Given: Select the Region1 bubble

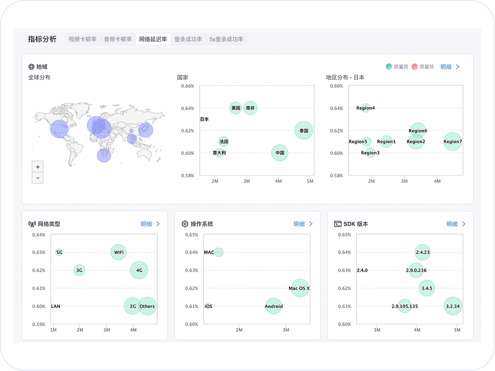Looking at the screenshot, I should coord(386,141).
